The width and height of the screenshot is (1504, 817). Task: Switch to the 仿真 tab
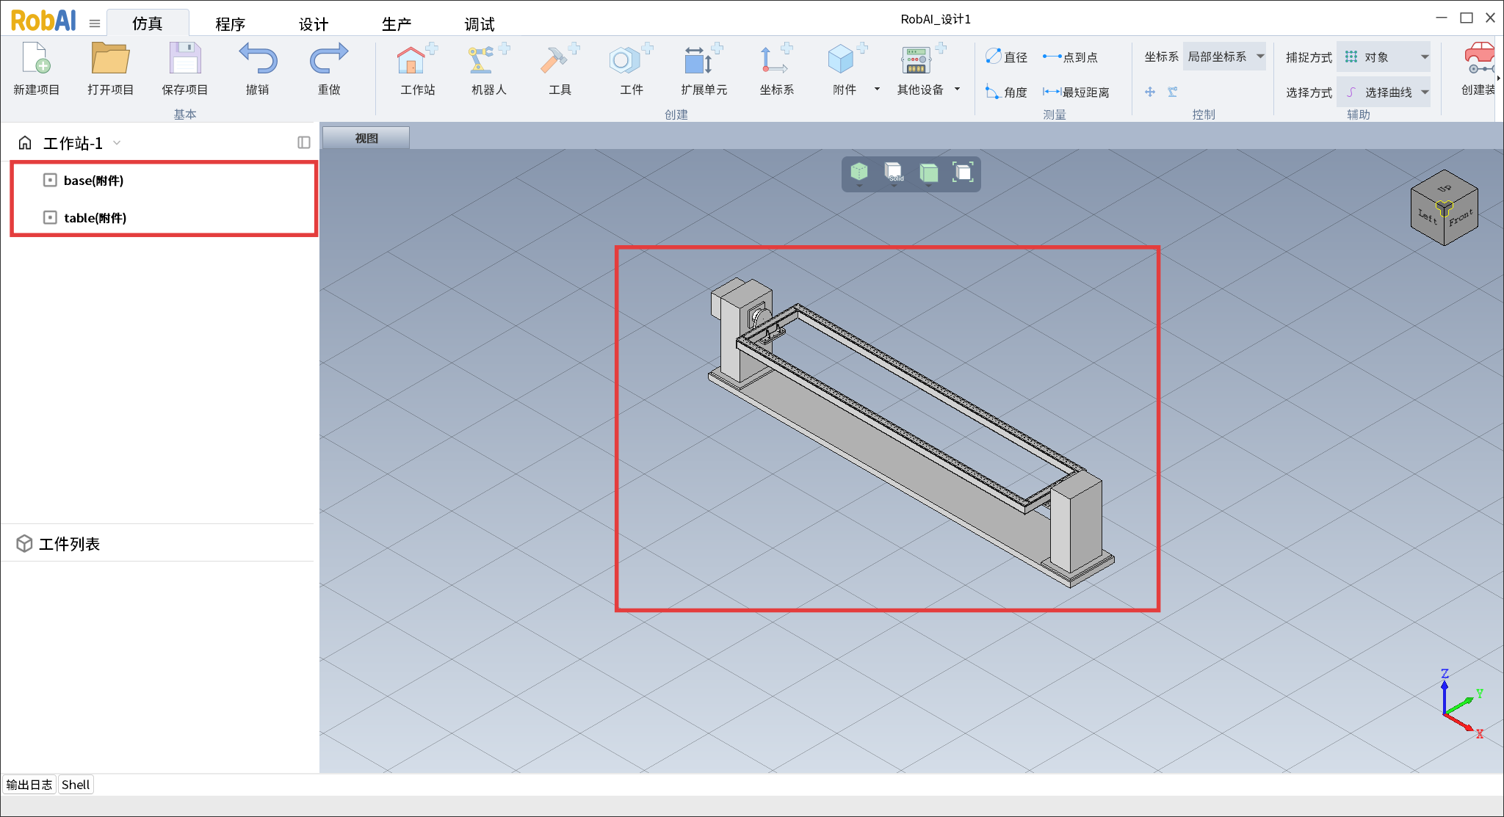tap(148, 23)
